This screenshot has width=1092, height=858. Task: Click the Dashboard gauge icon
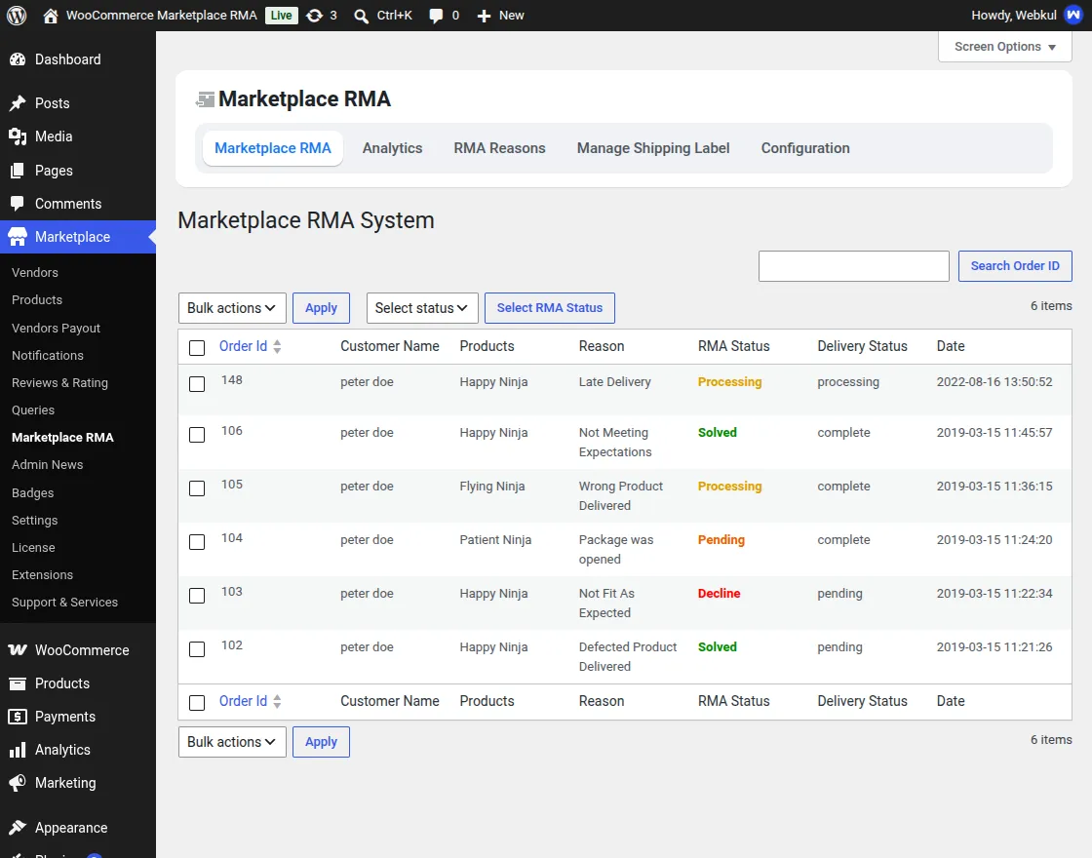[18, 59]
